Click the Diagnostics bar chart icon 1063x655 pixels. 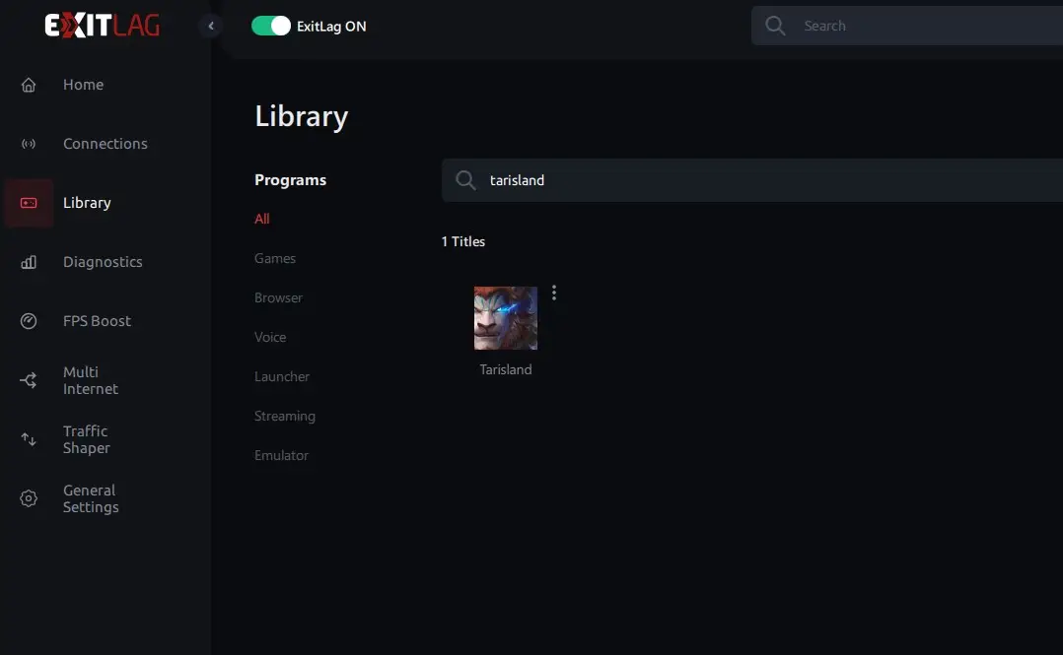[29, 262]
